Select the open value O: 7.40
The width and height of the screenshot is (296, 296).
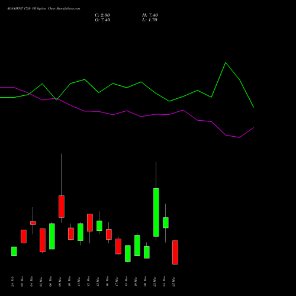coord(102,20)
